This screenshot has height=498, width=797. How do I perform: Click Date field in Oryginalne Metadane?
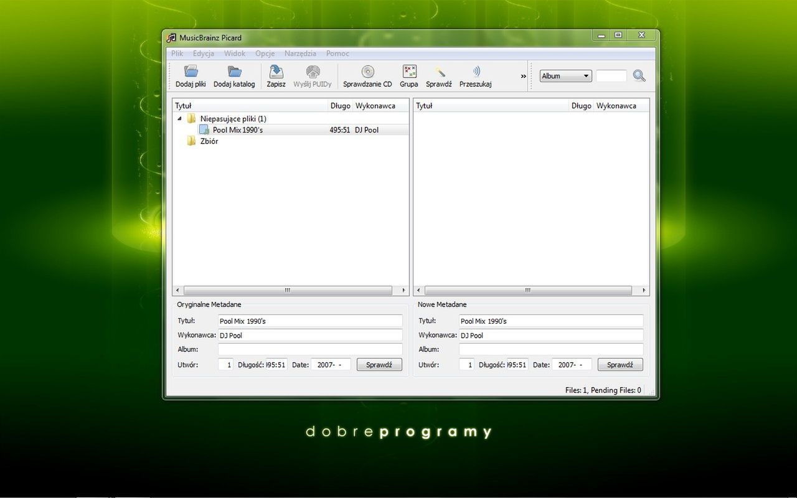(x=331, y=365)
